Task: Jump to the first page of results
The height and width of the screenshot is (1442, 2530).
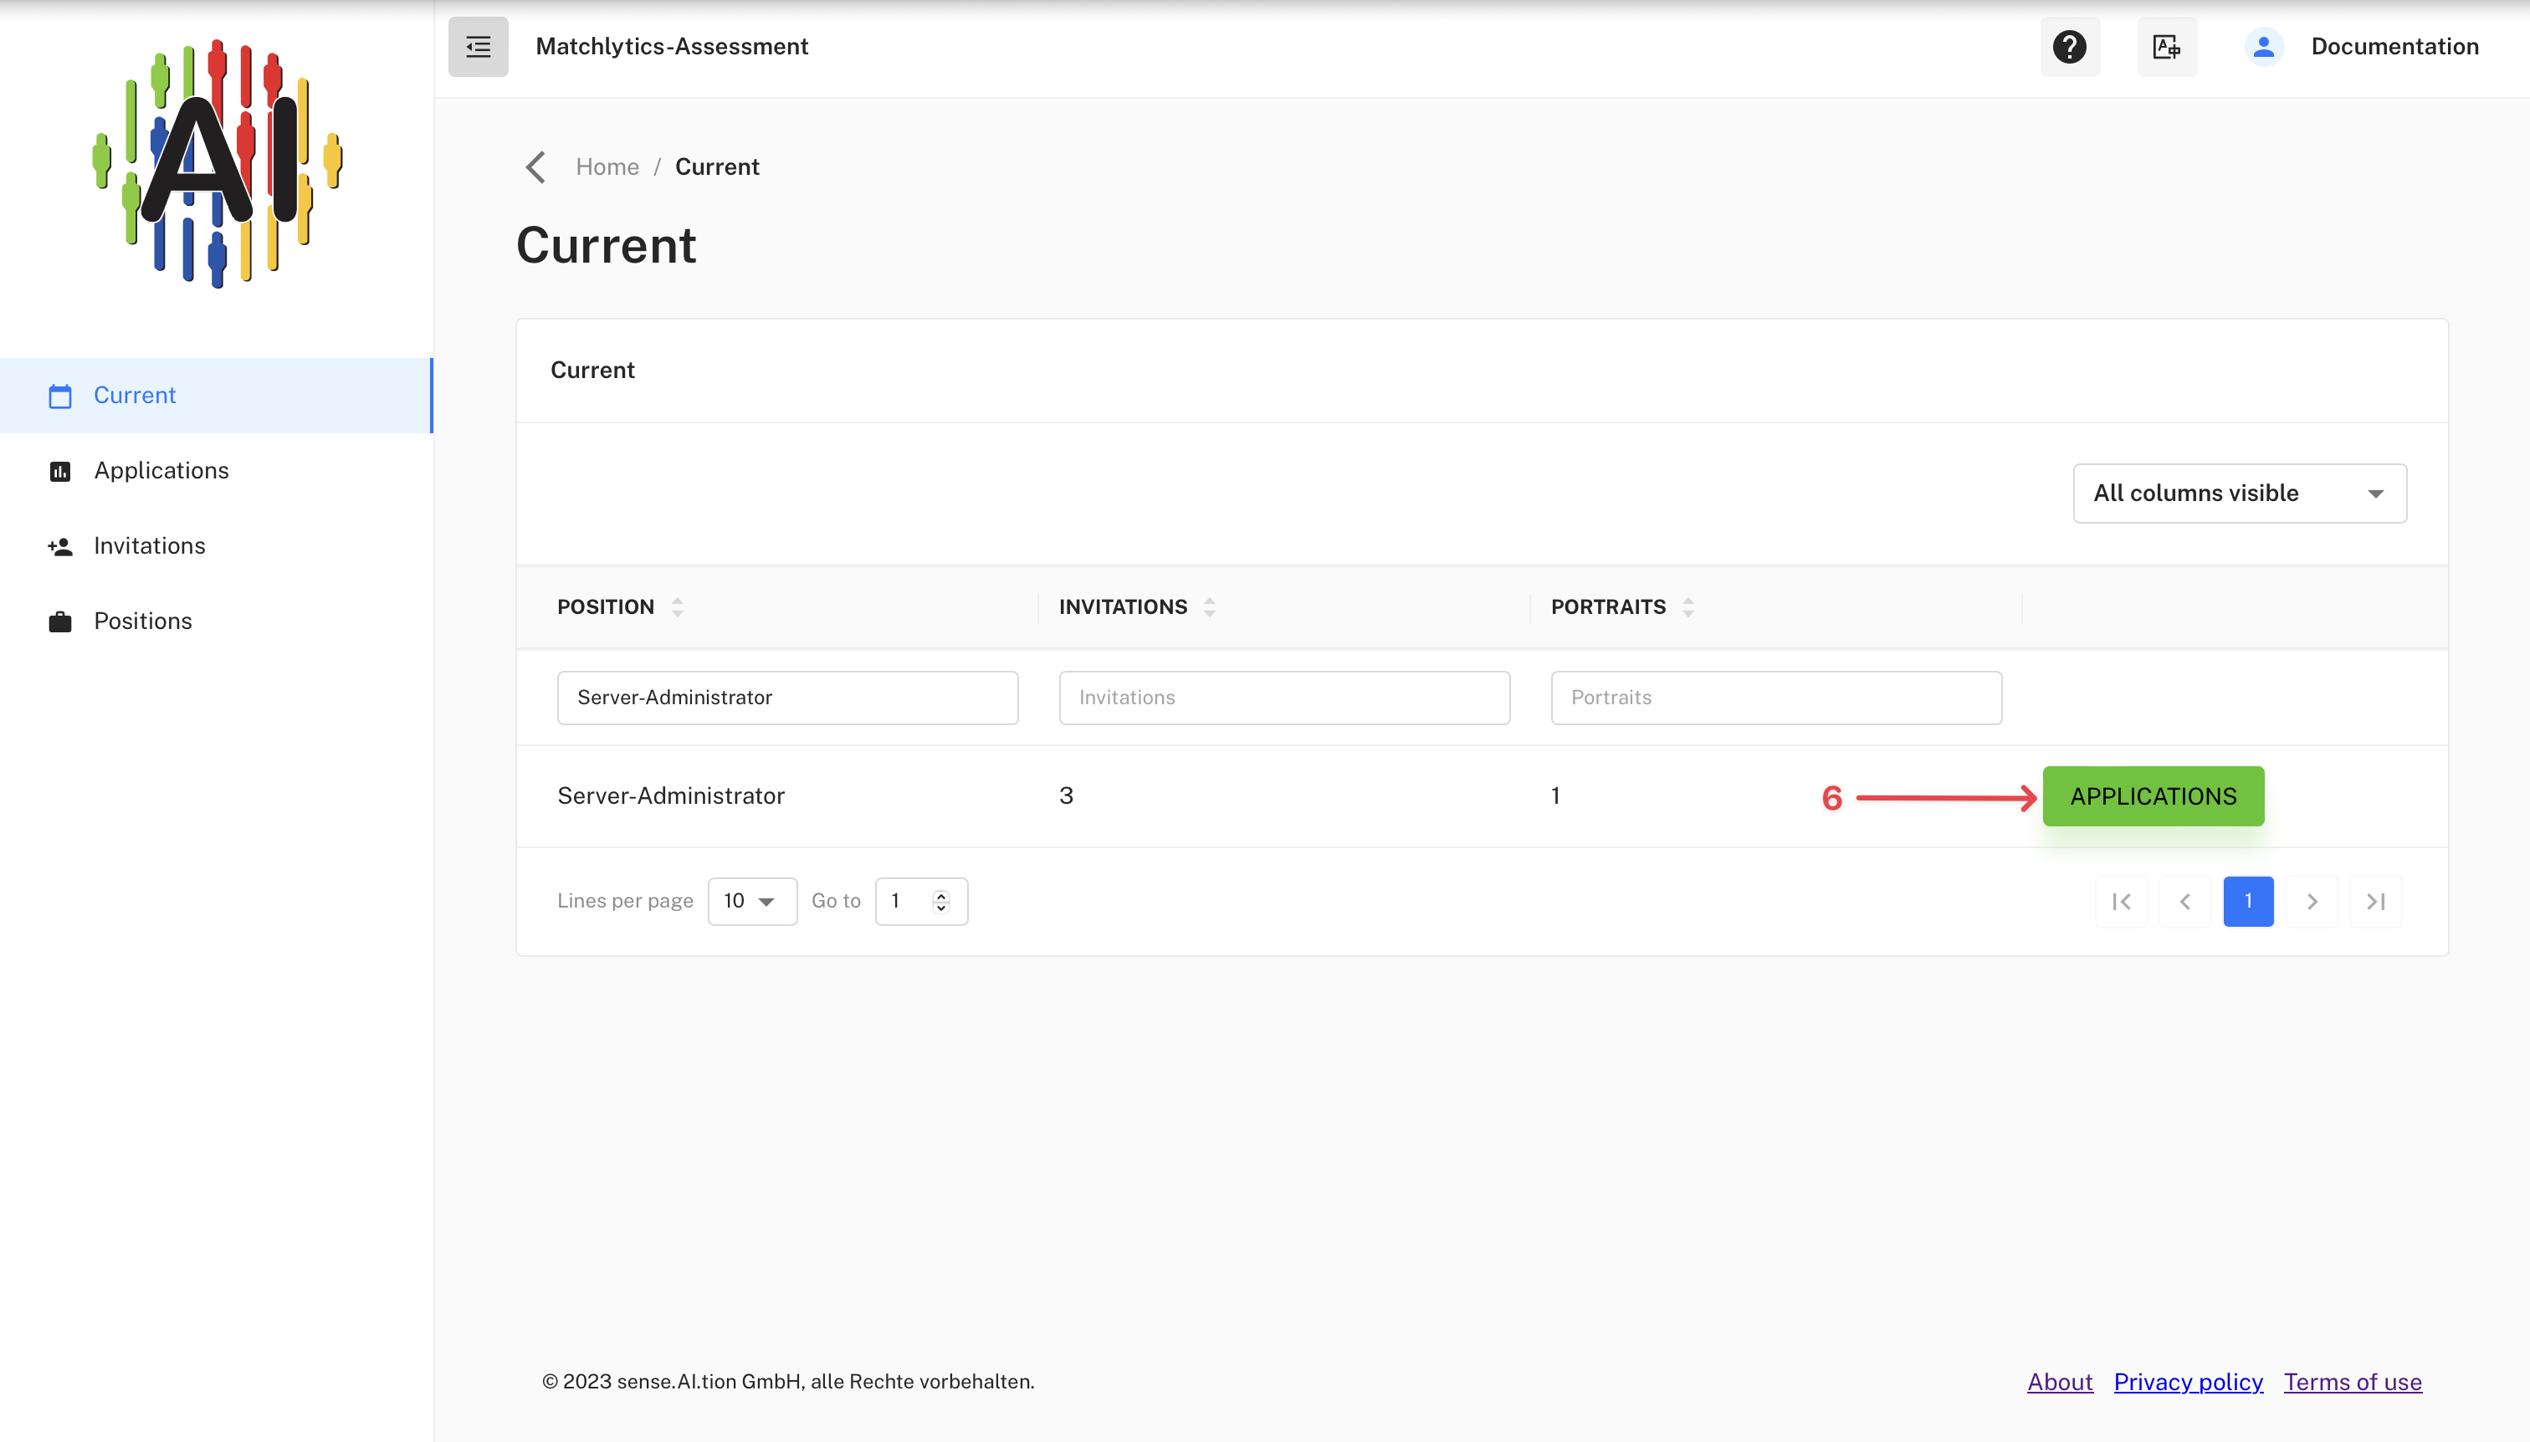Action: pyautogui.click(x=2121, y=902)
